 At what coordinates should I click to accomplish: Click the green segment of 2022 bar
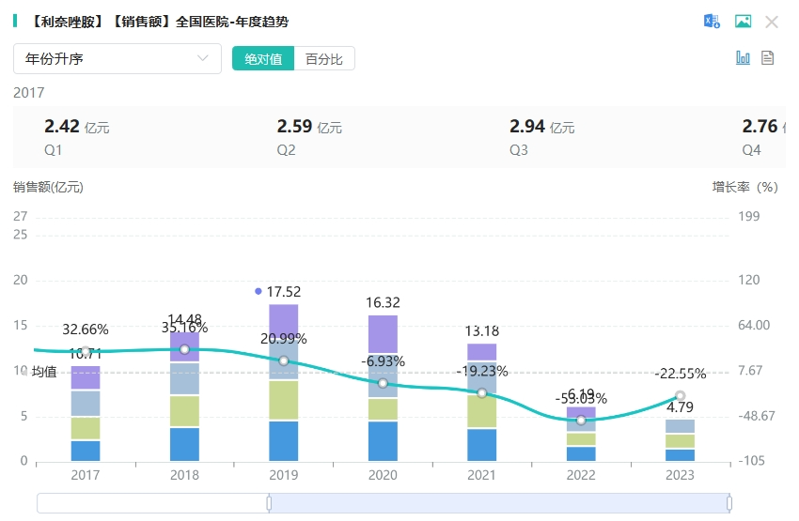pyautogui.click(x=581, y=439)
